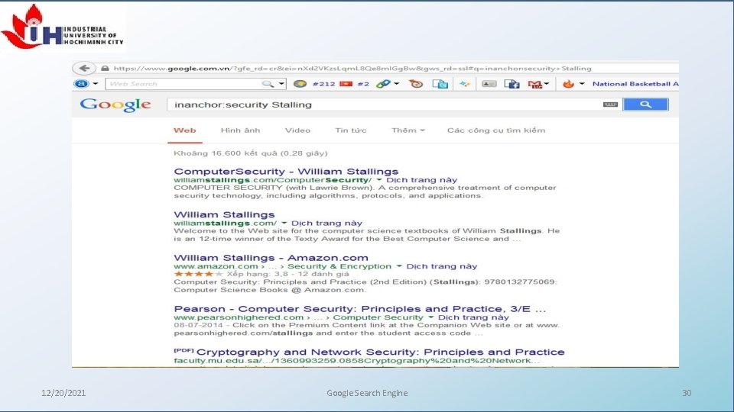
Task: Click the hot pages flame icon
Action: (568, 84)
